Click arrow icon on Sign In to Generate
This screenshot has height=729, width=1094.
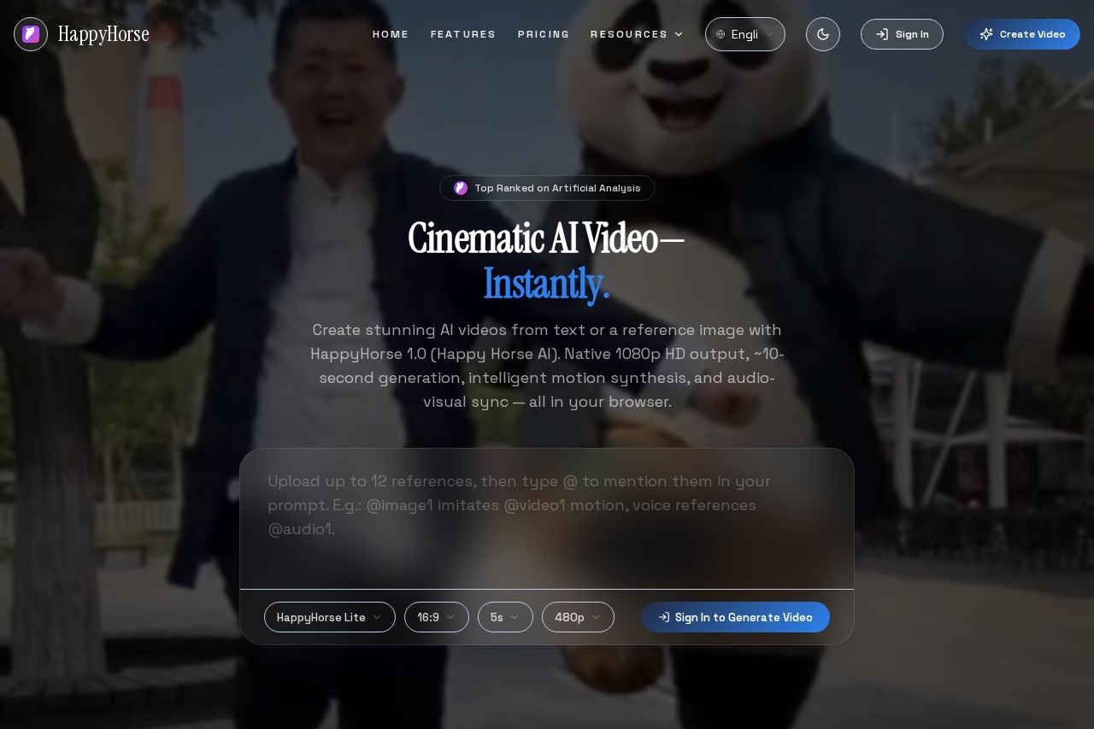[x=664, y=617]
